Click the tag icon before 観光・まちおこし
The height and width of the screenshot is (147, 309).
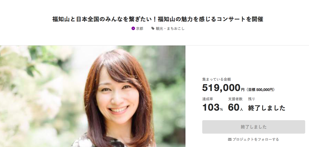pyautogui.click(x=153, y=29)
